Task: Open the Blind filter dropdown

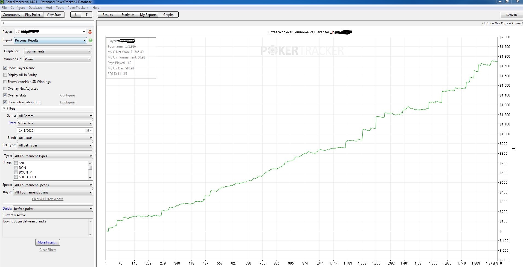Action: coord(55,138)
